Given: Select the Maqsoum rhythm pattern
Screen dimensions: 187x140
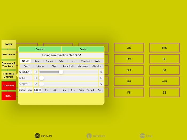Looking at the screenshot, I should pyautogui.click(x=83, y=66).
